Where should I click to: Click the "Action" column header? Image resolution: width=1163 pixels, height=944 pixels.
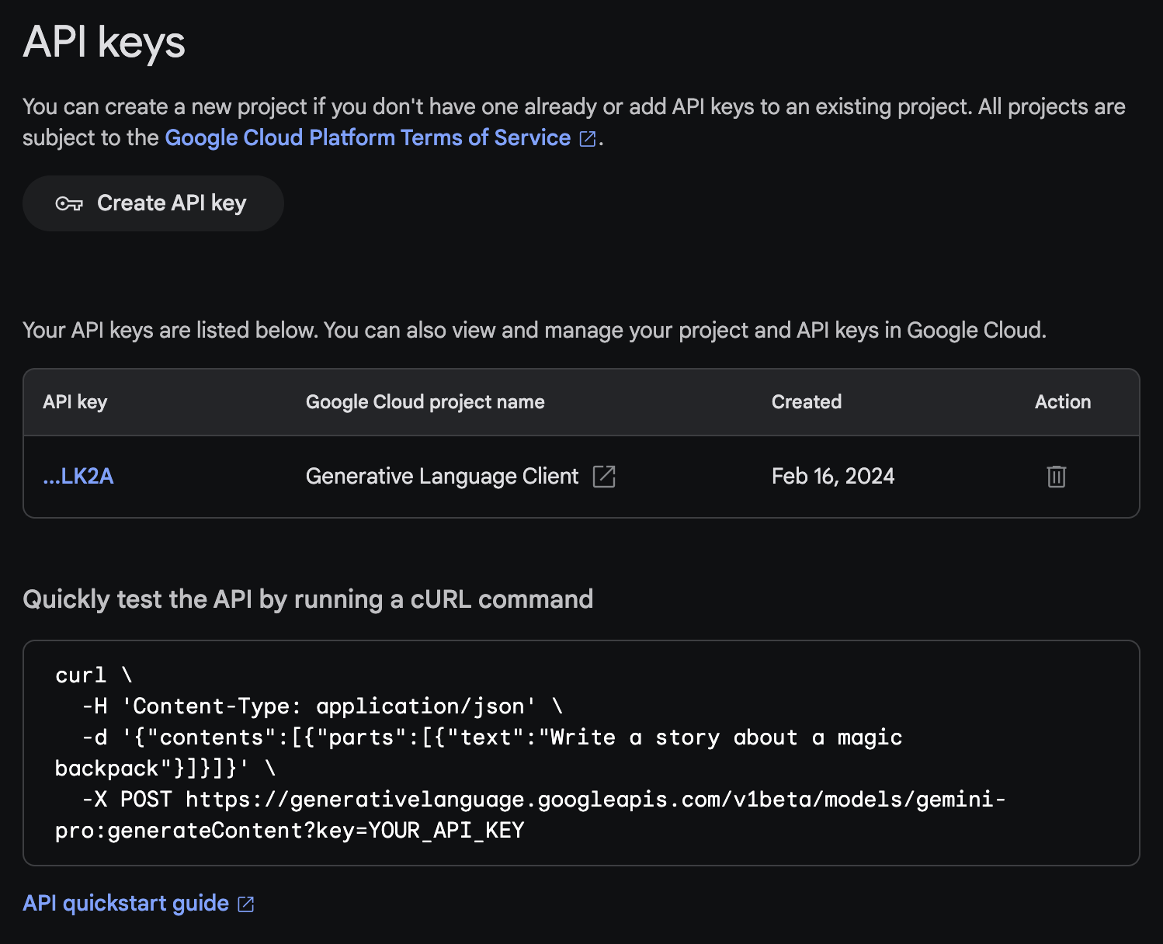(x=1062, y=402)
